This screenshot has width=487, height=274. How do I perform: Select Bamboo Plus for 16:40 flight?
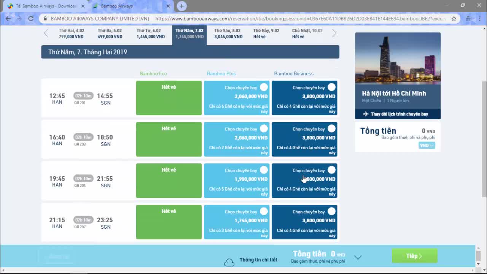click(x=264, y=129)
